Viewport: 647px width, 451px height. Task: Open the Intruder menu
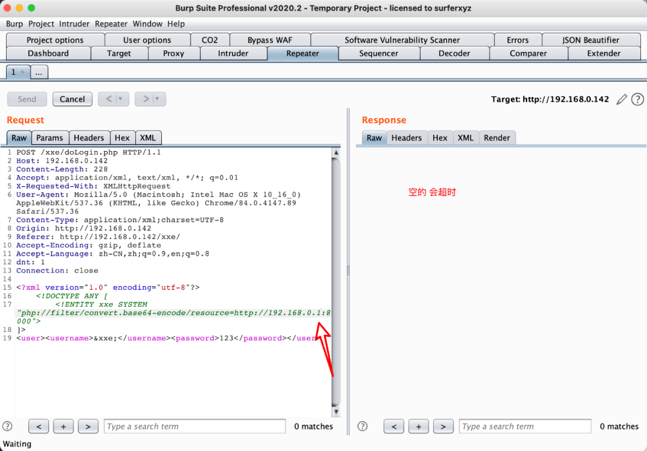tap(74, 24)
